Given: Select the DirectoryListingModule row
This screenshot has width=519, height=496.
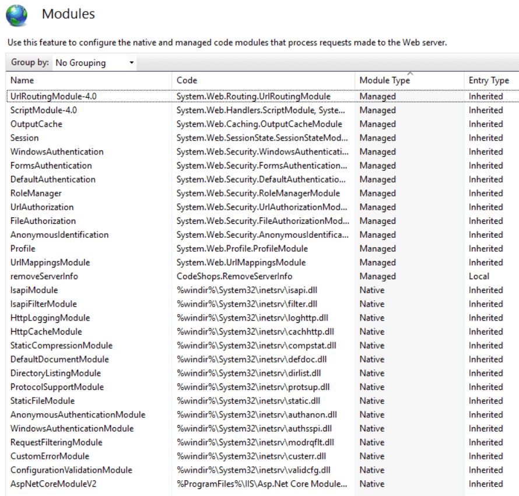Looking at the screenshot, I should [55, 373].
